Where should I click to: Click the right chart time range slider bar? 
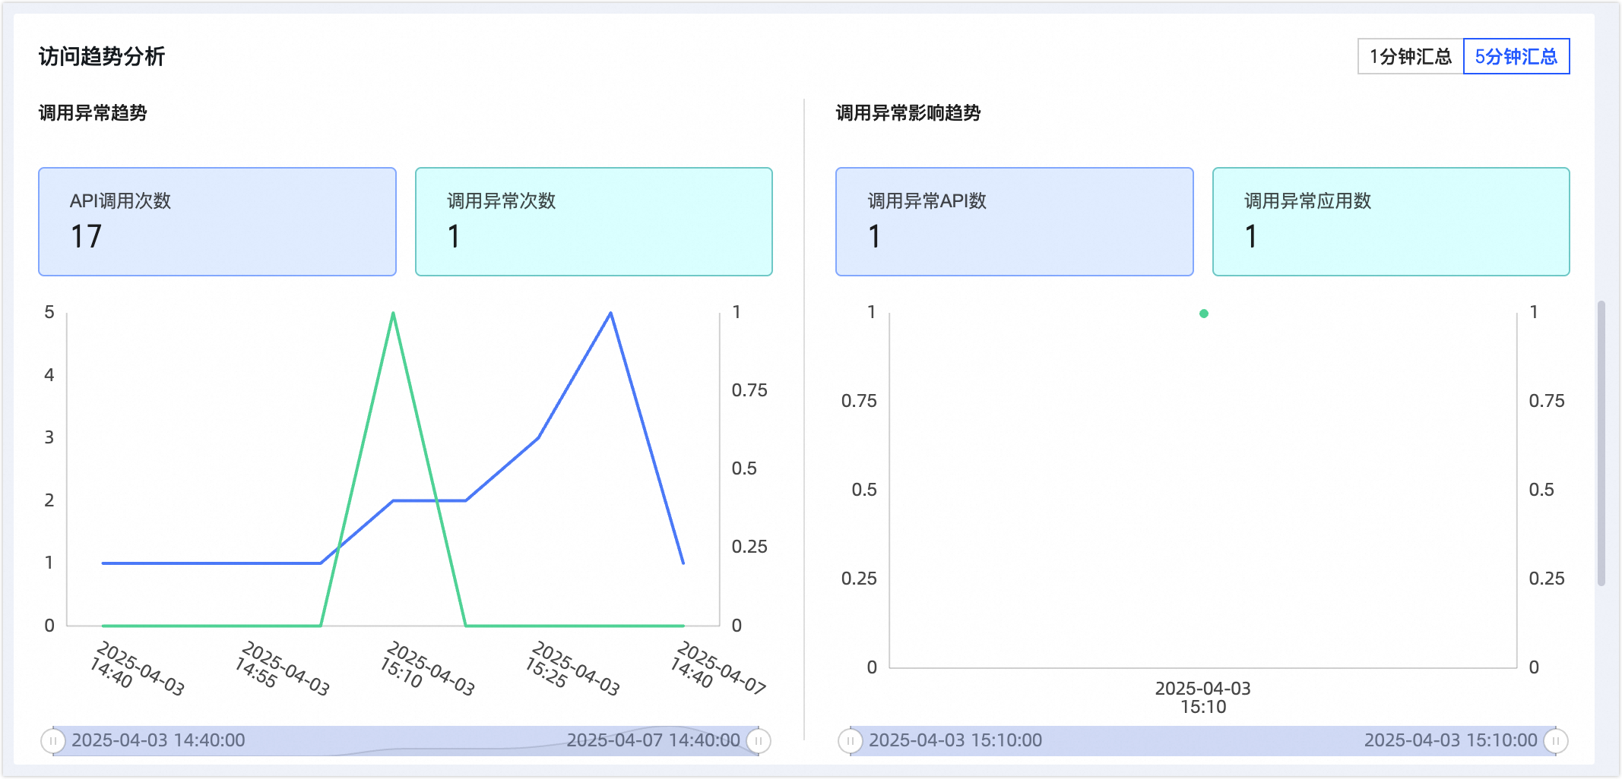[1203, 740]
